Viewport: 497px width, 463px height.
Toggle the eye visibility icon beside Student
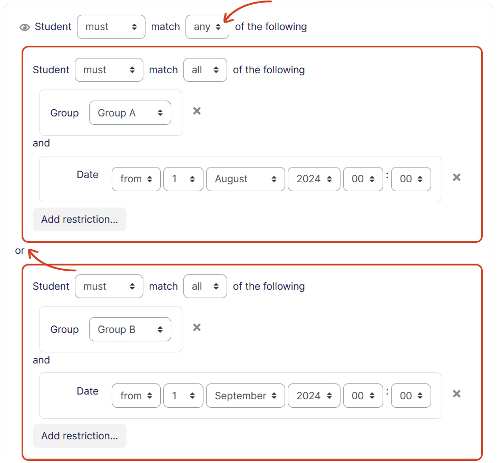(x=24, y=27)
